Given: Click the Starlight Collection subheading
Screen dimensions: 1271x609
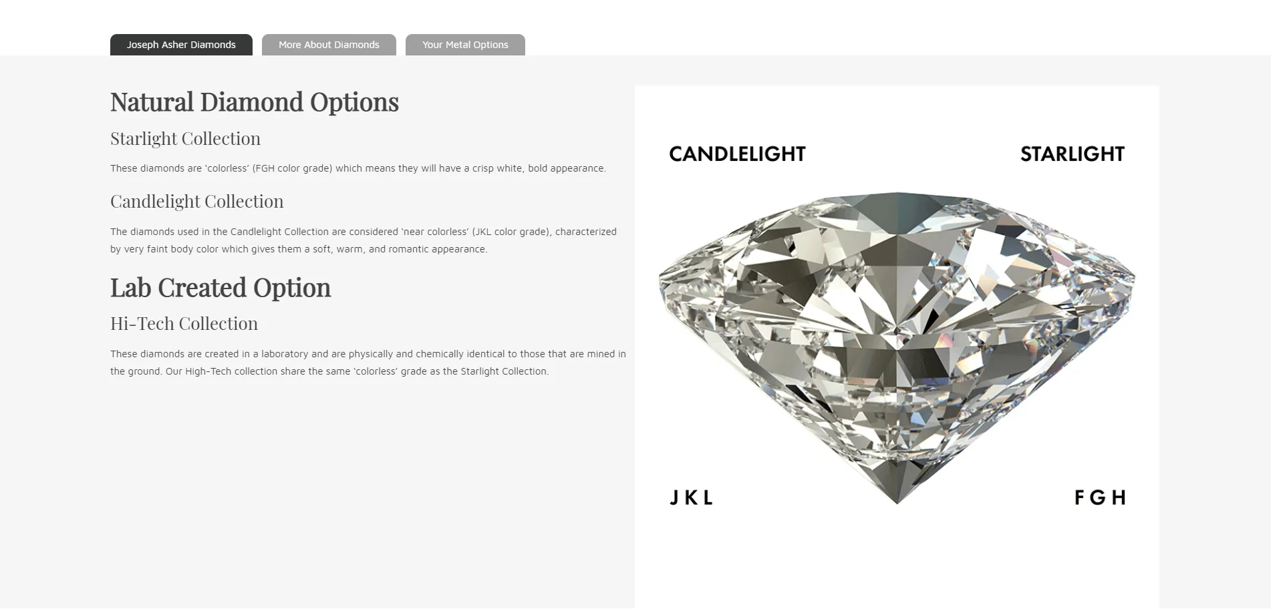Looking at the screenshot, I should [185, 139].
